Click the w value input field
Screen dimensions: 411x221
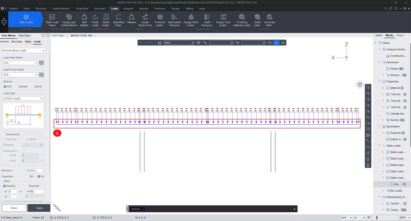tap(34, 192)
